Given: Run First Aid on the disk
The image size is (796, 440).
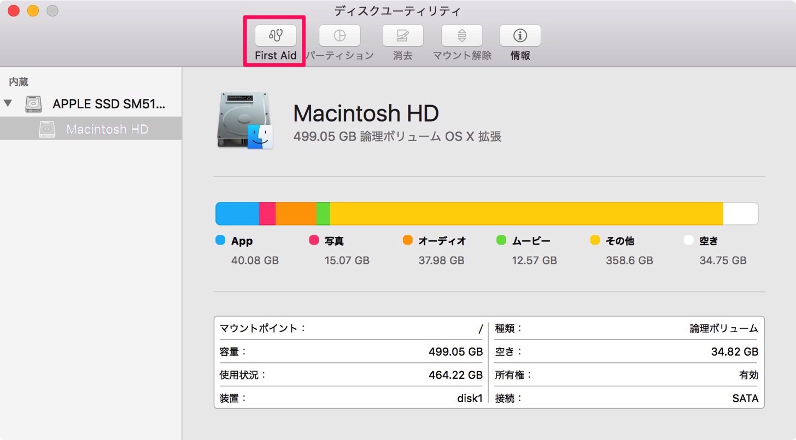Looking at the screenshot, I should (x=276, y=36).
